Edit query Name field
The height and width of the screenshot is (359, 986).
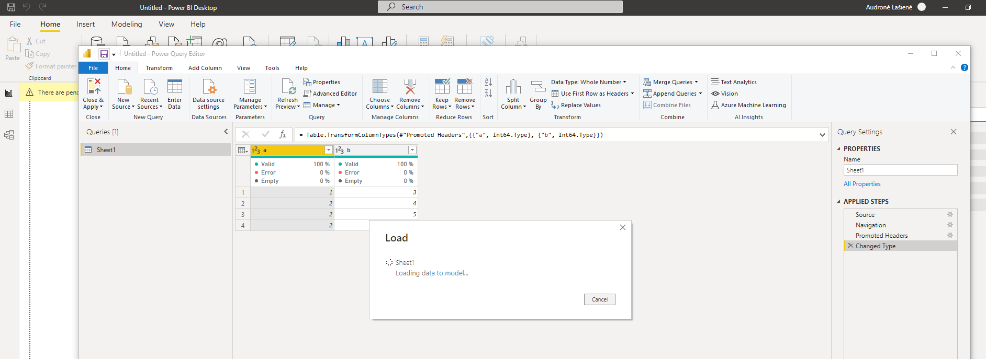900,170
